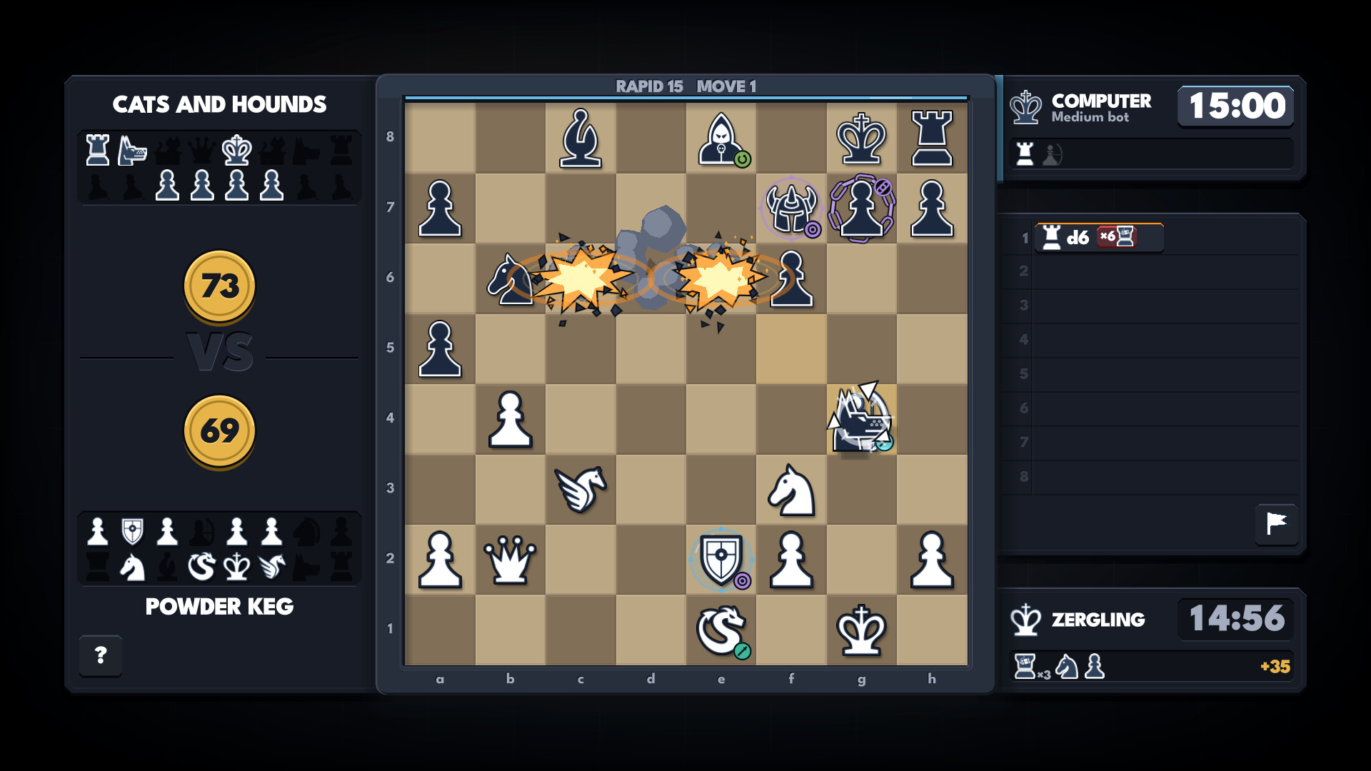Screen dimensions: 1371x771
Task: Click the black rook on h8
Action: [x=932, y=138]
